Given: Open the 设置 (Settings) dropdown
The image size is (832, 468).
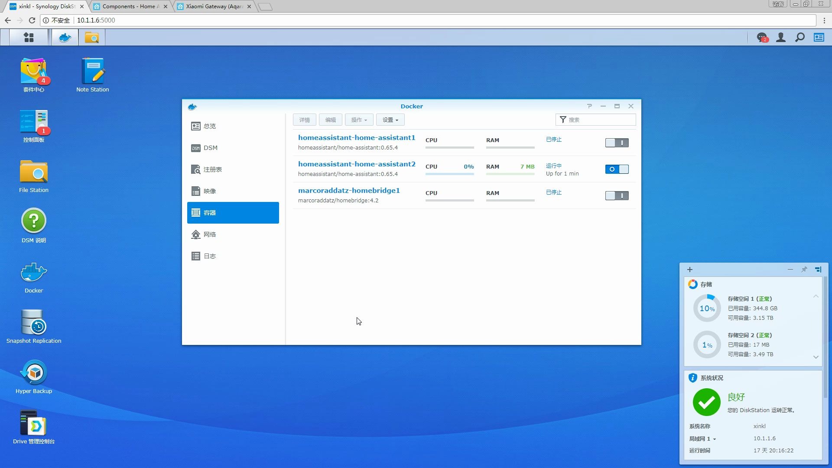Looking at the screenshot, I should 390,120.
